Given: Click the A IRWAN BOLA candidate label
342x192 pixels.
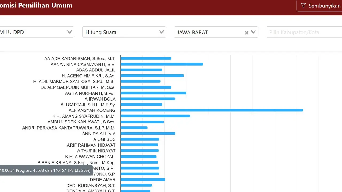Looking at the screenshot, I should [x=100, y=99].
